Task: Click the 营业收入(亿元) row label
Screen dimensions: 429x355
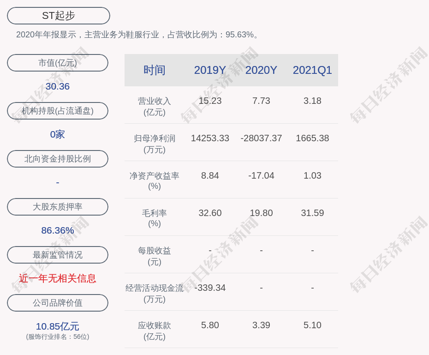Action: (155, 107)
